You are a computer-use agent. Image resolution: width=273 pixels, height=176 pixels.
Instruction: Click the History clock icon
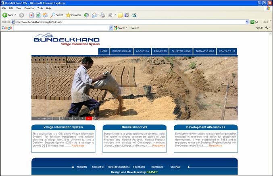click(86, 15)
